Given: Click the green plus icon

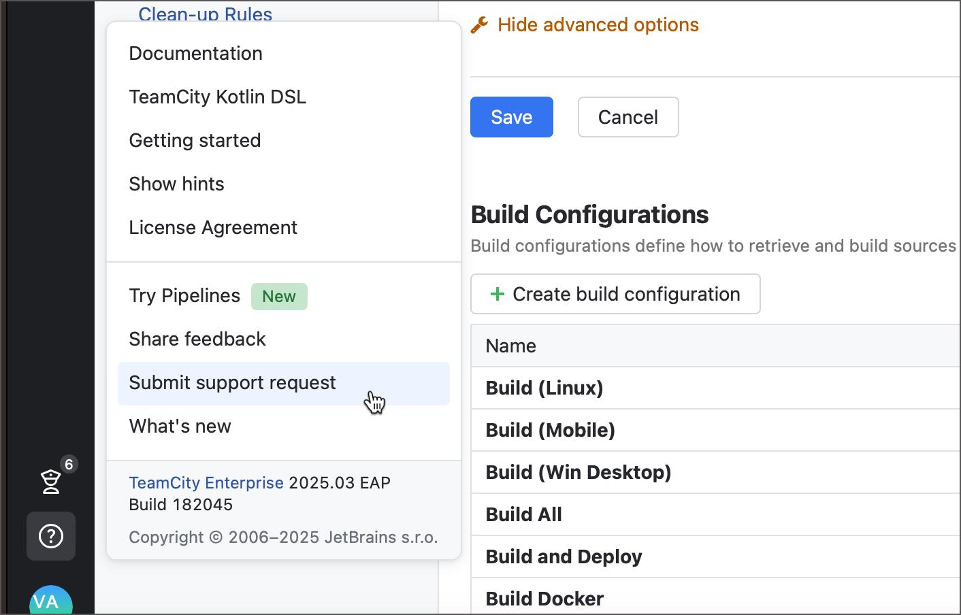Looking at the screenshot, I should 498,294.
